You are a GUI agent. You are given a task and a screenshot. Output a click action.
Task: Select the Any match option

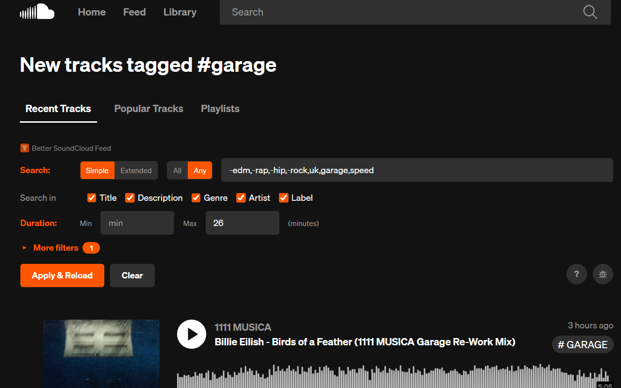click(200, 170)
